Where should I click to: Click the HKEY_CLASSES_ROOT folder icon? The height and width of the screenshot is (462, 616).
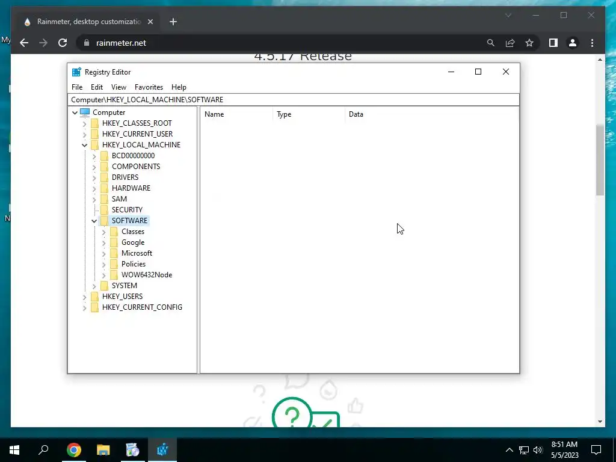tap(94, 123)
